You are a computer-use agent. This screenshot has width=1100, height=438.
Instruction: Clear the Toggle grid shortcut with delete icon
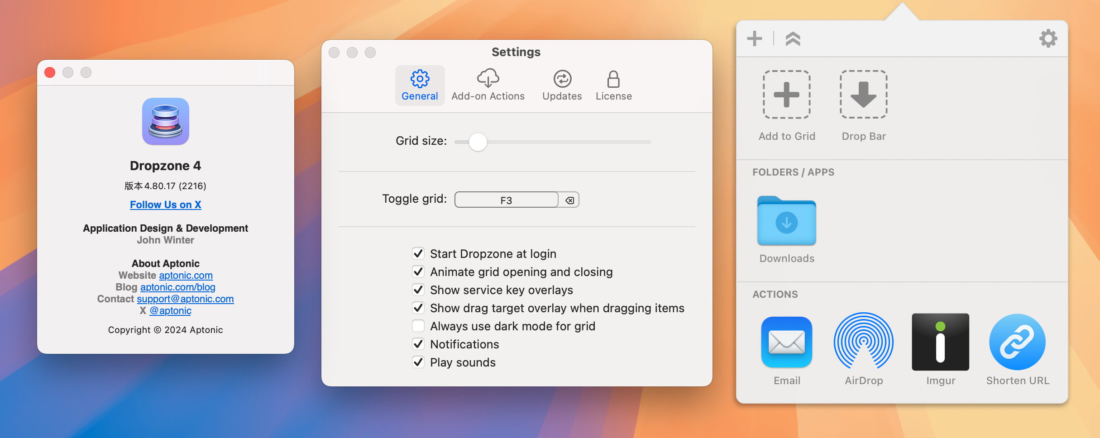[x=569, y=200]
